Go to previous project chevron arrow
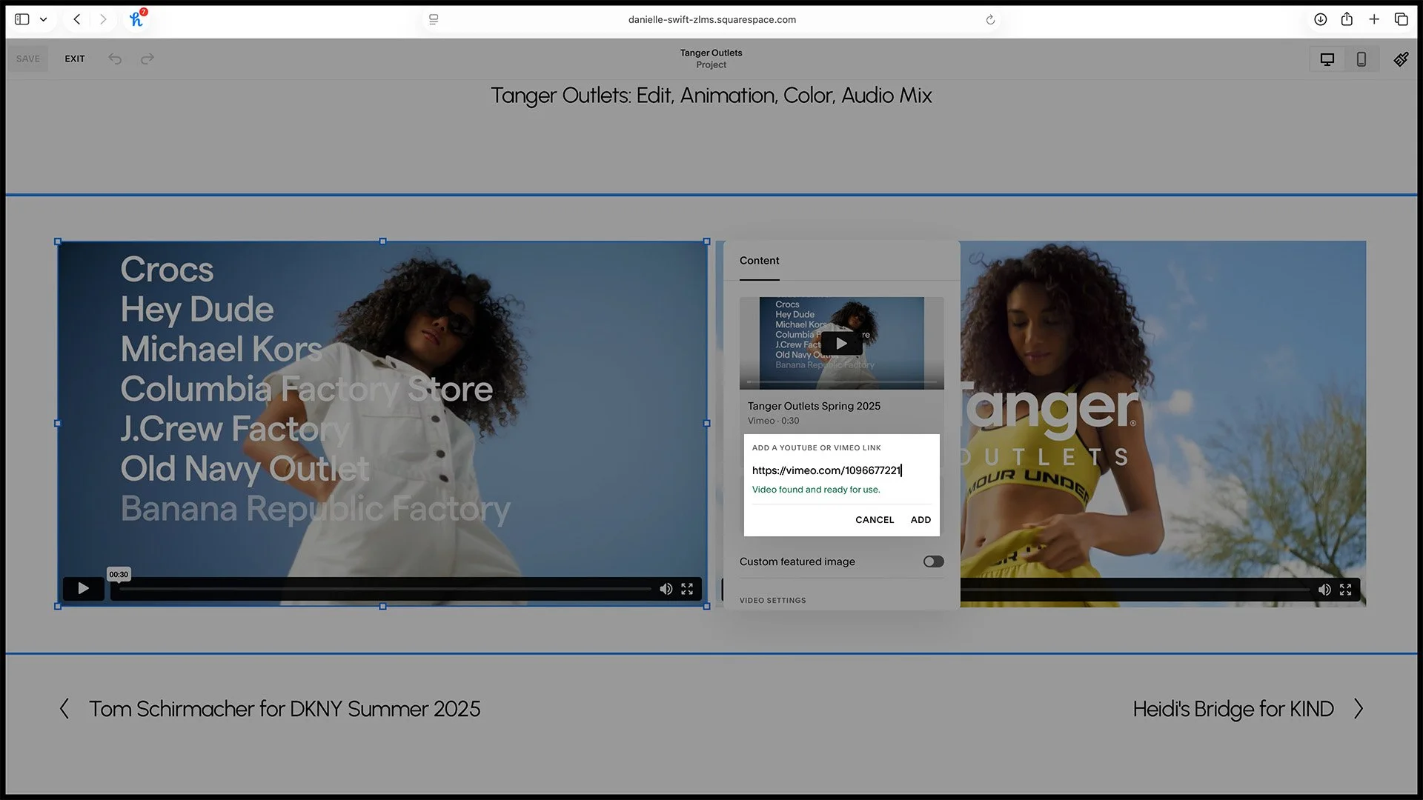This screenshot has height=800, width=1423. (x=64, y=709)
